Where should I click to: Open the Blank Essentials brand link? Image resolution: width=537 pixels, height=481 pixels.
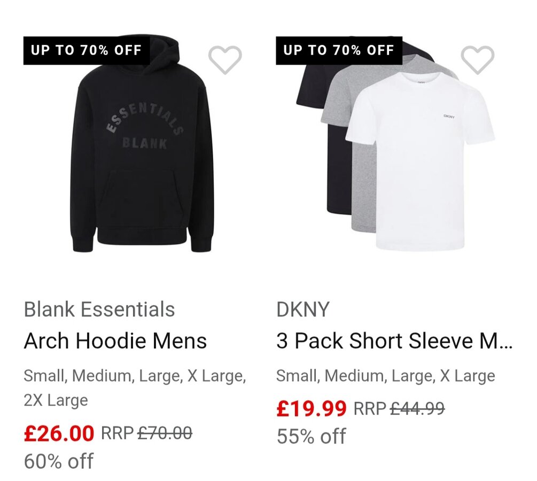tap(99, 309)
